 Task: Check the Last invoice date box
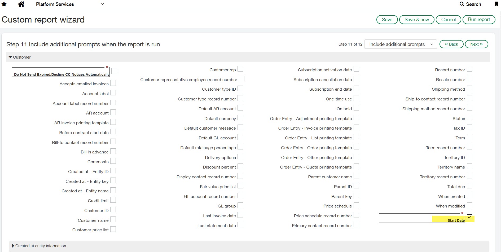[240, 215]
